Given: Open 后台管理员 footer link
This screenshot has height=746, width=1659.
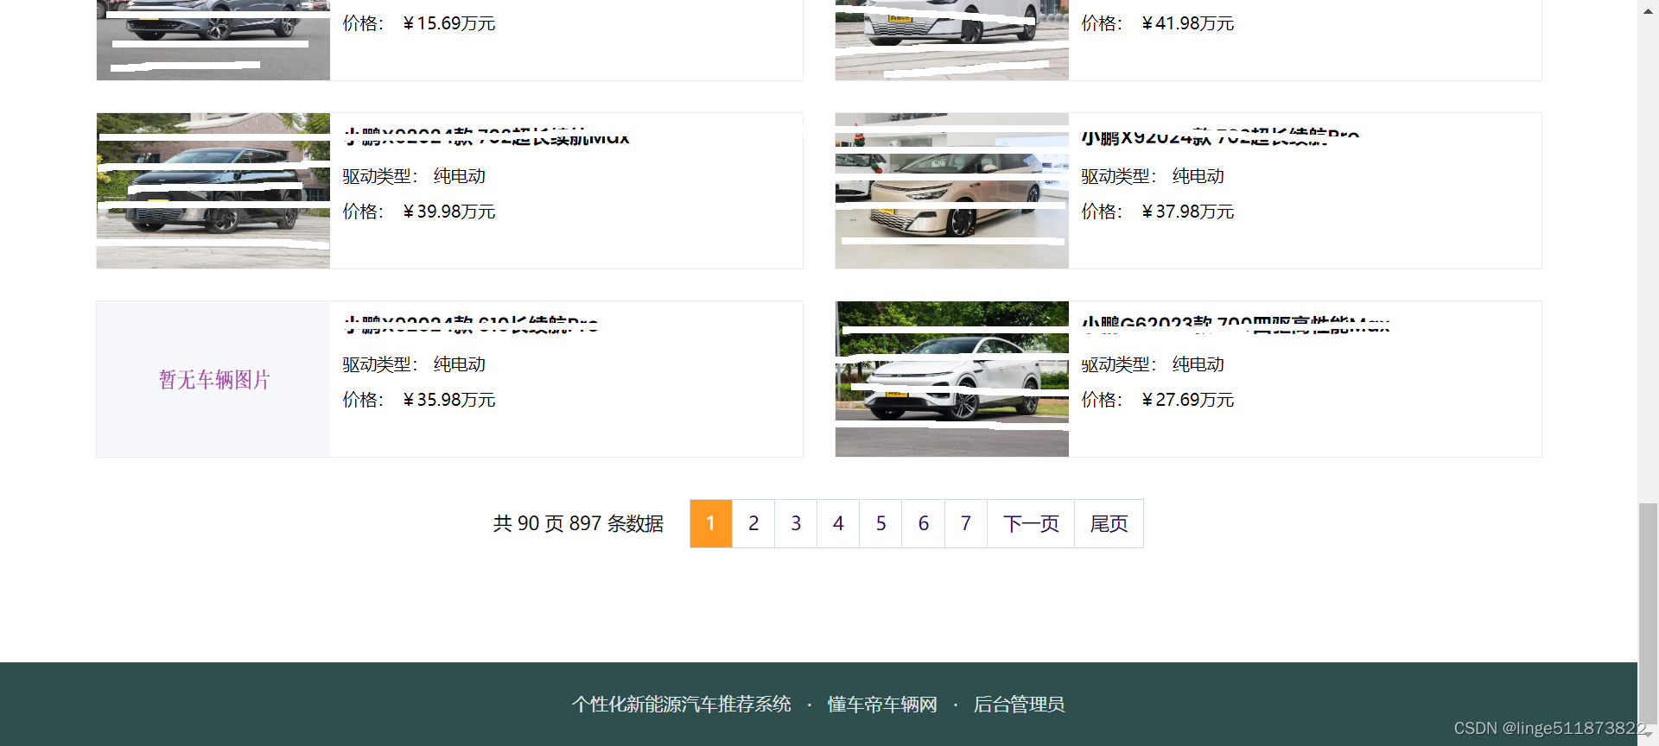Looking at the screenshot, I should (1019, 705).
